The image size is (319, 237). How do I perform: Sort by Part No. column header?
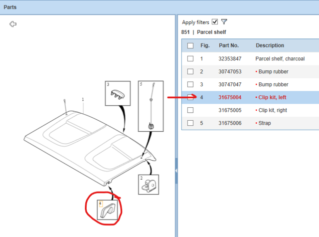pos(229,46)
